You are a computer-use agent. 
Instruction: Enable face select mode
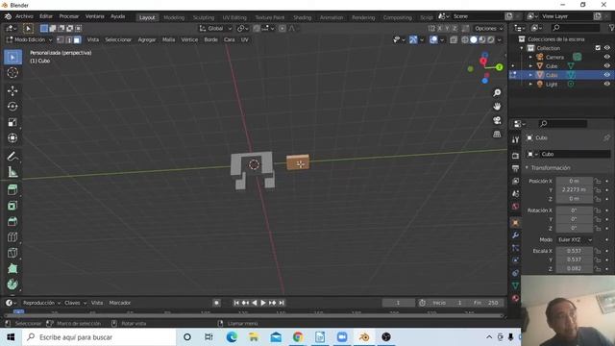(x=77, y=39)
